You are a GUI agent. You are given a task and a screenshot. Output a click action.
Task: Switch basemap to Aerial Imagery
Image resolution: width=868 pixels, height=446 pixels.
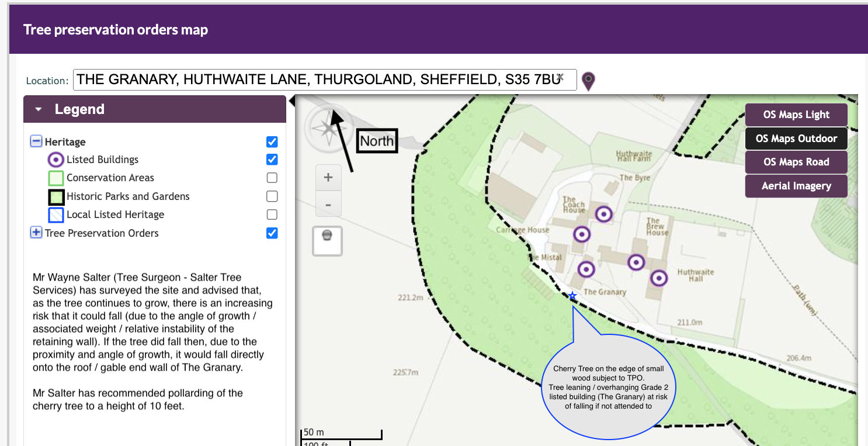pos(796,186)
